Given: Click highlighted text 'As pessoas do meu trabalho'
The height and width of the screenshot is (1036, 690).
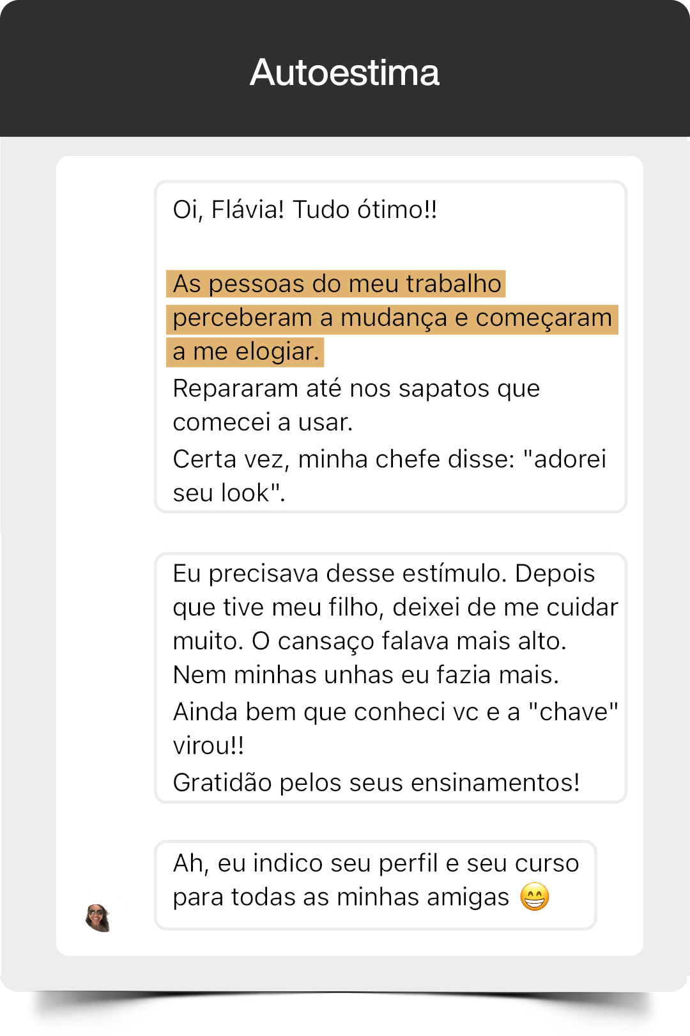Looking at the screenshot, I should click(x=337, y=284).
